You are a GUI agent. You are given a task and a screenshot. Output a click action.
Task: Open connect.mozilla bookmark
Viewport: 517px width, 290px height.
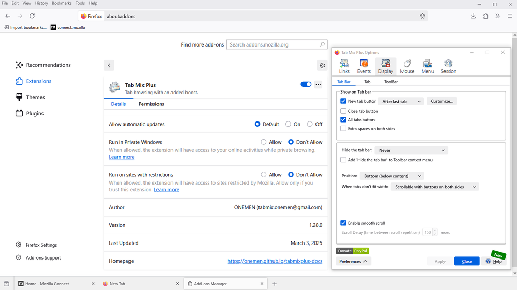67,27
